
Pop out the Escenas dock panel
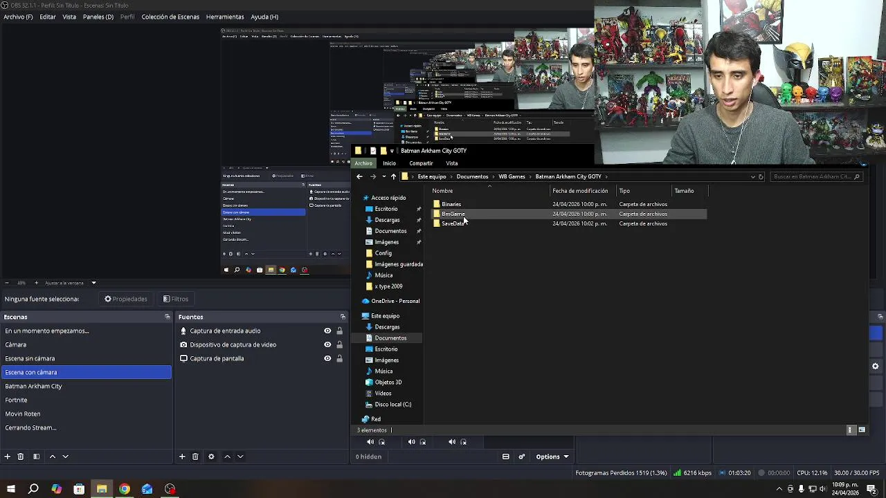pos(167,317)
